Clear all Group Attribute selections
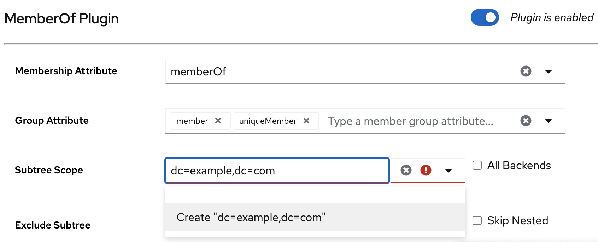The image size is (598, 242). pyautogui.click(x=526, y=121)
